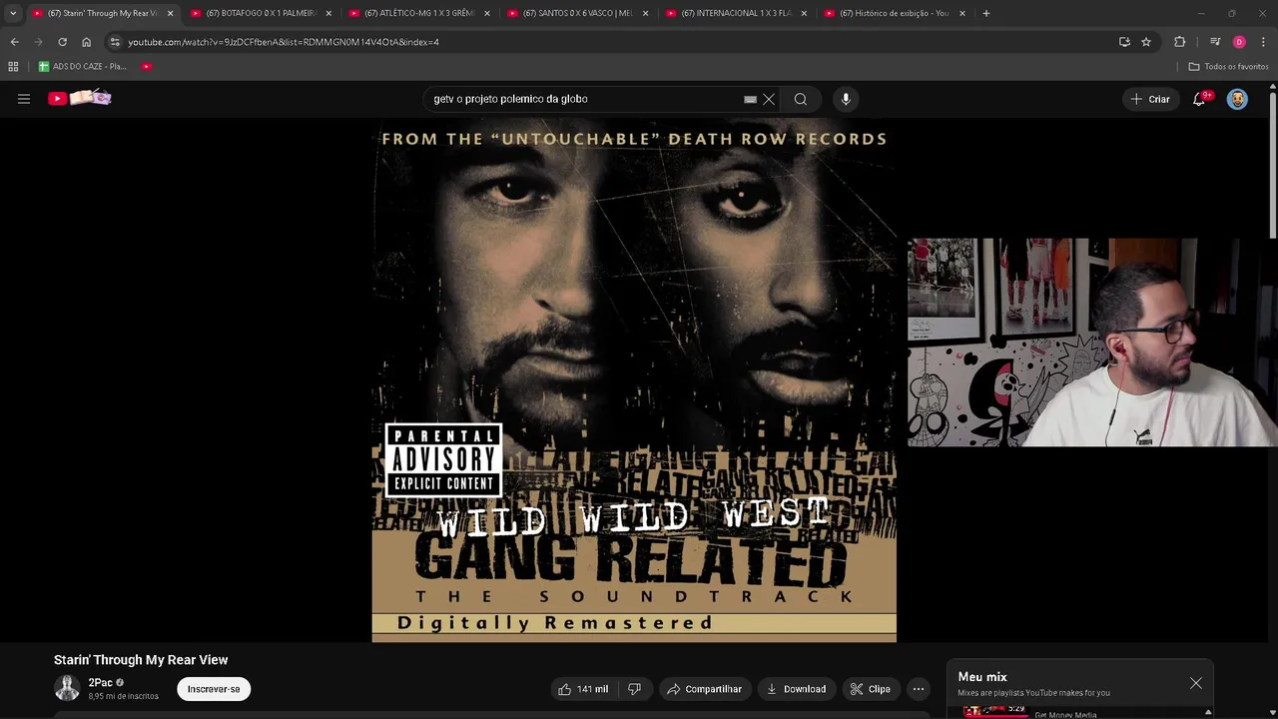Run search with magnifying glass button

(x=800, y=99)
